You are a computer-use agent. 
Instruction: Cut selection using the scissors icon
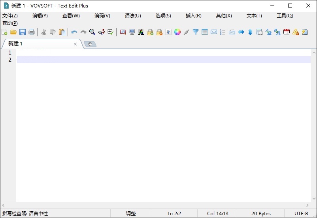(43, 32)
